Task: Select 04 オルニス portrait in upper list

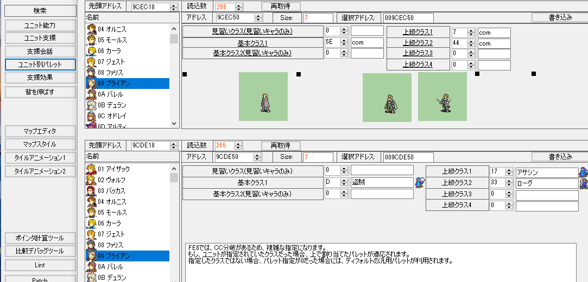Action: [x=91, y=29]
